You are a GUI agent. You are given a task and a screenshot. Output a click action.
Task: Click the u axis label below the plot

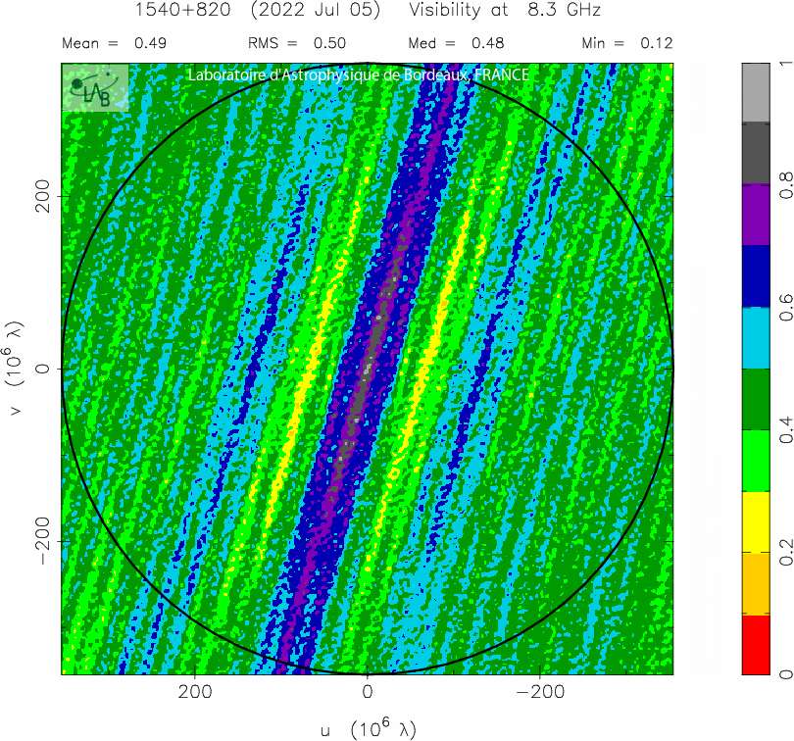[368, 728]
